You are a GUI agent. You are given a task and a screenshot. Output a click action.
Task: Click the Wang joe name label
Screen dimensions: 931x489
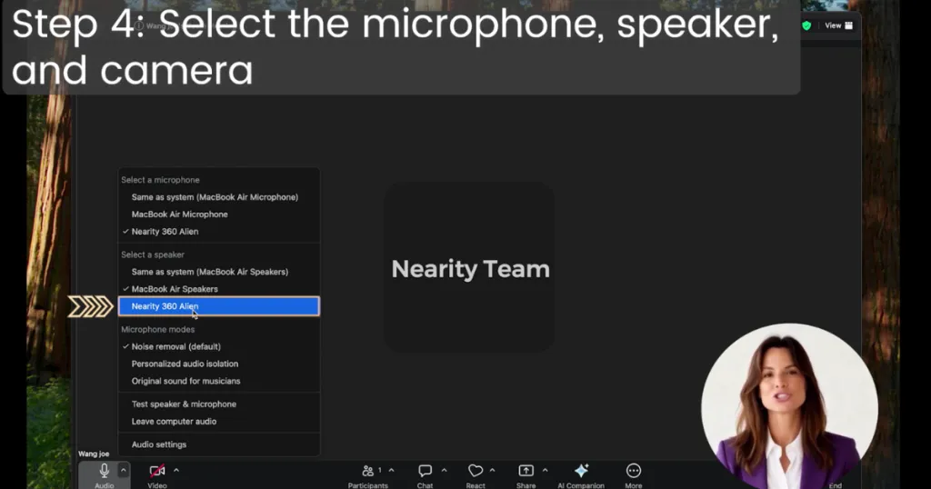[94, 454]
